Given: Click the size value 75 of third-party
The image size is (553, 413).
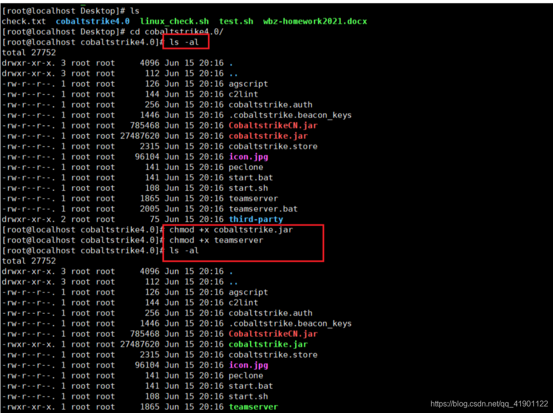Looking at the screenshot, I should point(154,220).
